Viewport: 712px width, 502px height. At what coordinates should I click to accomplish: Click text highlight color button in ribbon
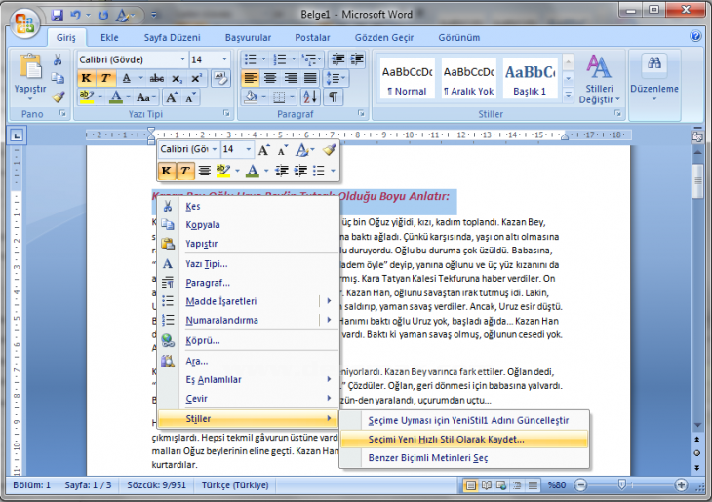[86, 97]
